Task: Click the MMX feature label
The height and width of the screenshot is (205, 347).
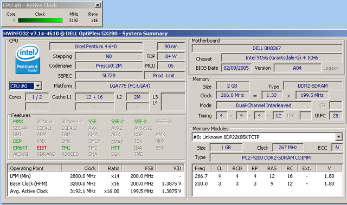Action: pyautogui.click(x=18, y=122)
